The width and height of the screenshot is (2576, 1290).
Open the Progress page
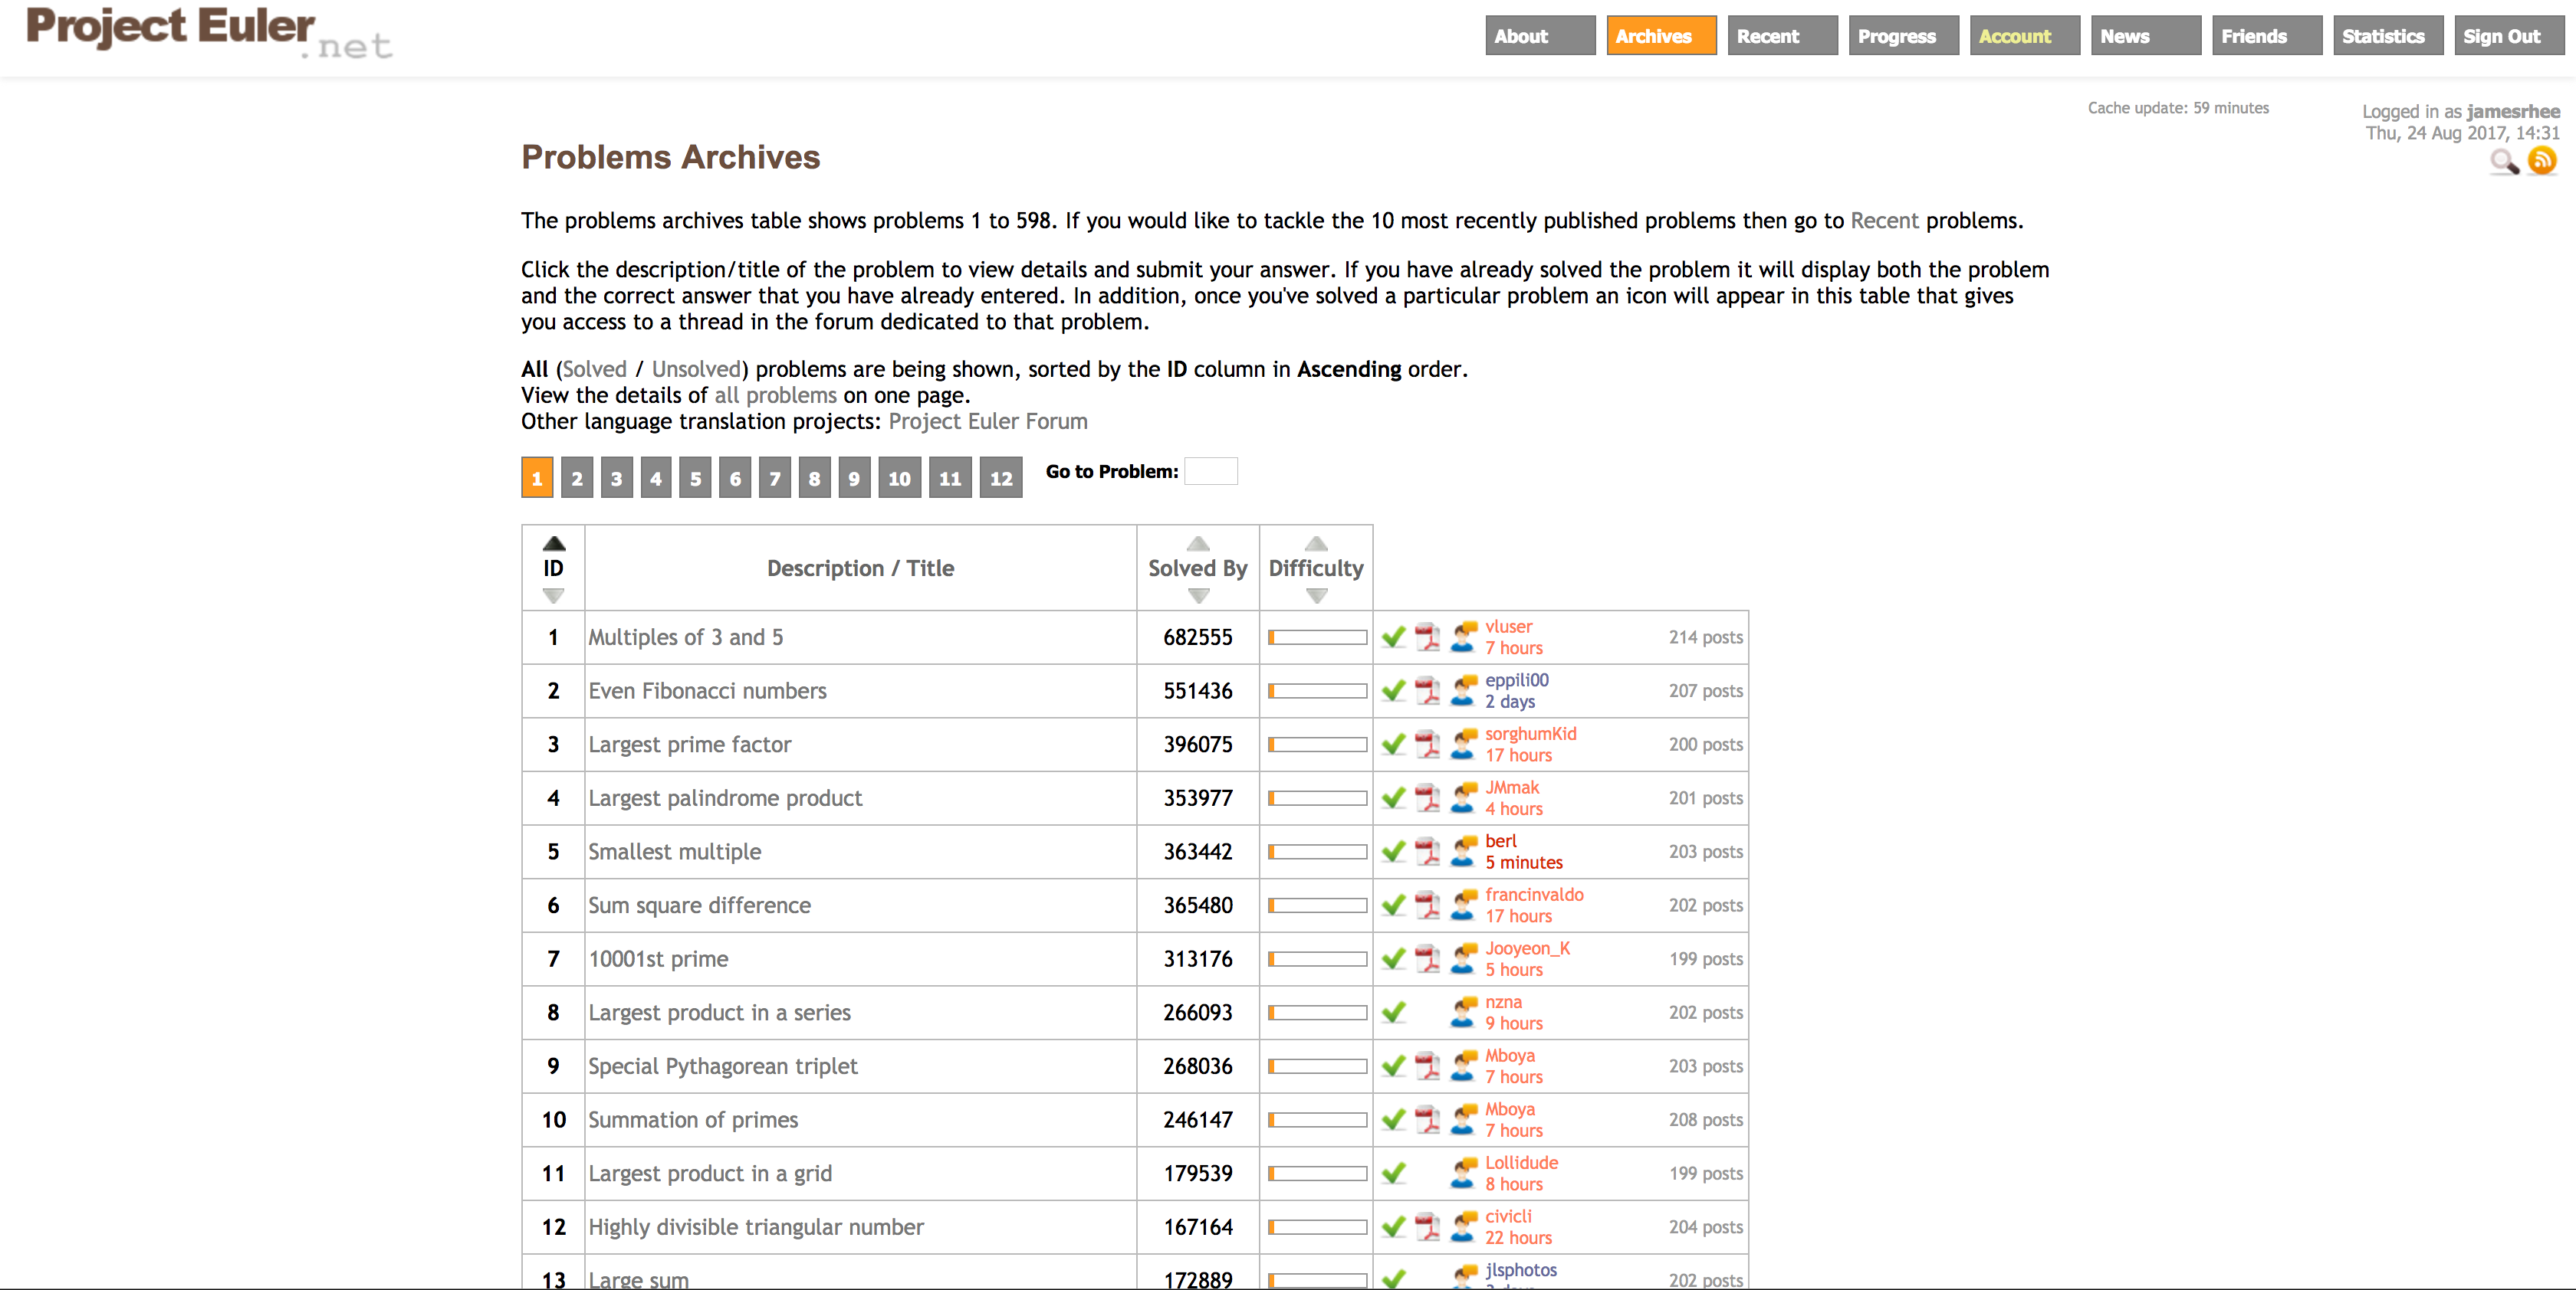click(1903, 36)
